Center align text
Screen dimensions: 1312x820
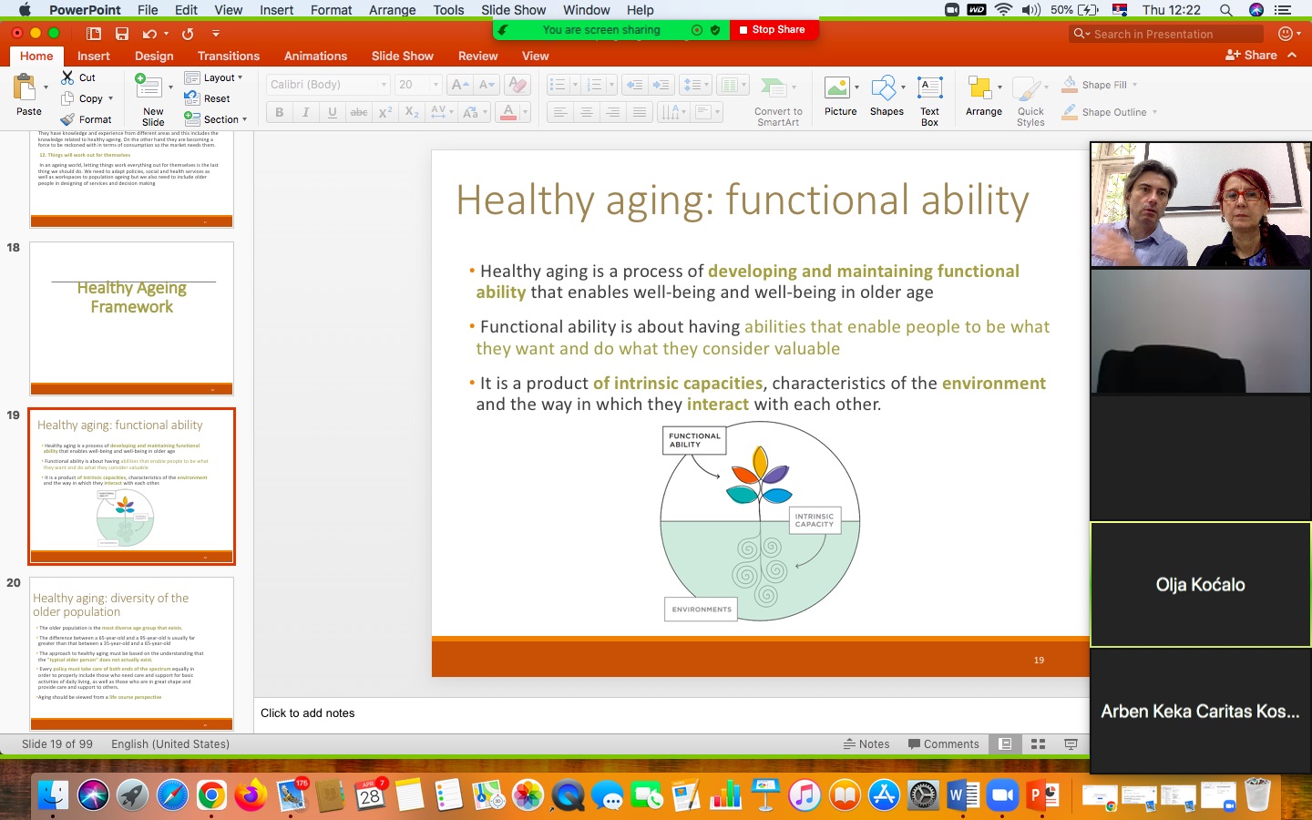click(x=586, y=112)
